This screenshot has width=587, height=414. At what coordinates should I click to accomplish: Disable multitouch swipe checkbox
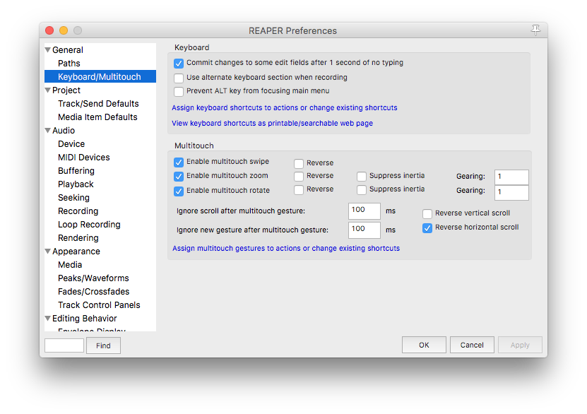(x=179, y=162)
